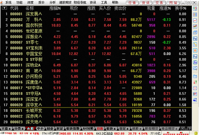The width and height of the screenshot is (199, 135).
Task: Click the magnifier search icon in sidebar
Action: click(195, 68)
